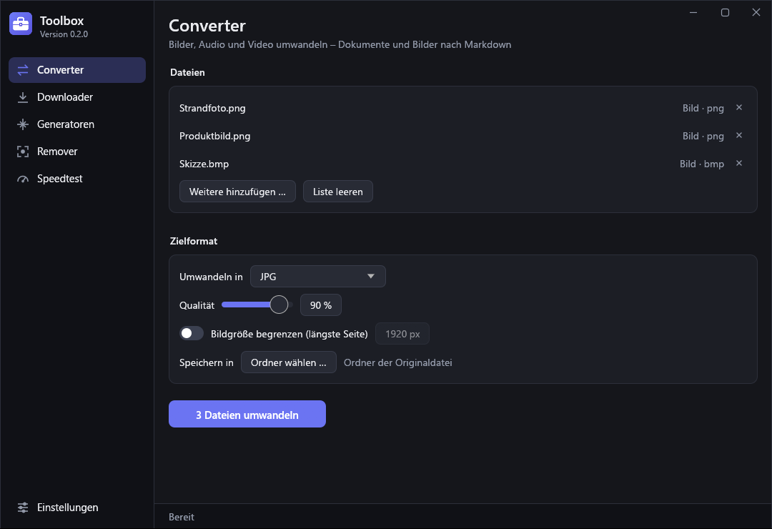Enable the Bildgröße begrenzen toggle
This screenshot has height=529, width=772.
click(x=192, y=333)
